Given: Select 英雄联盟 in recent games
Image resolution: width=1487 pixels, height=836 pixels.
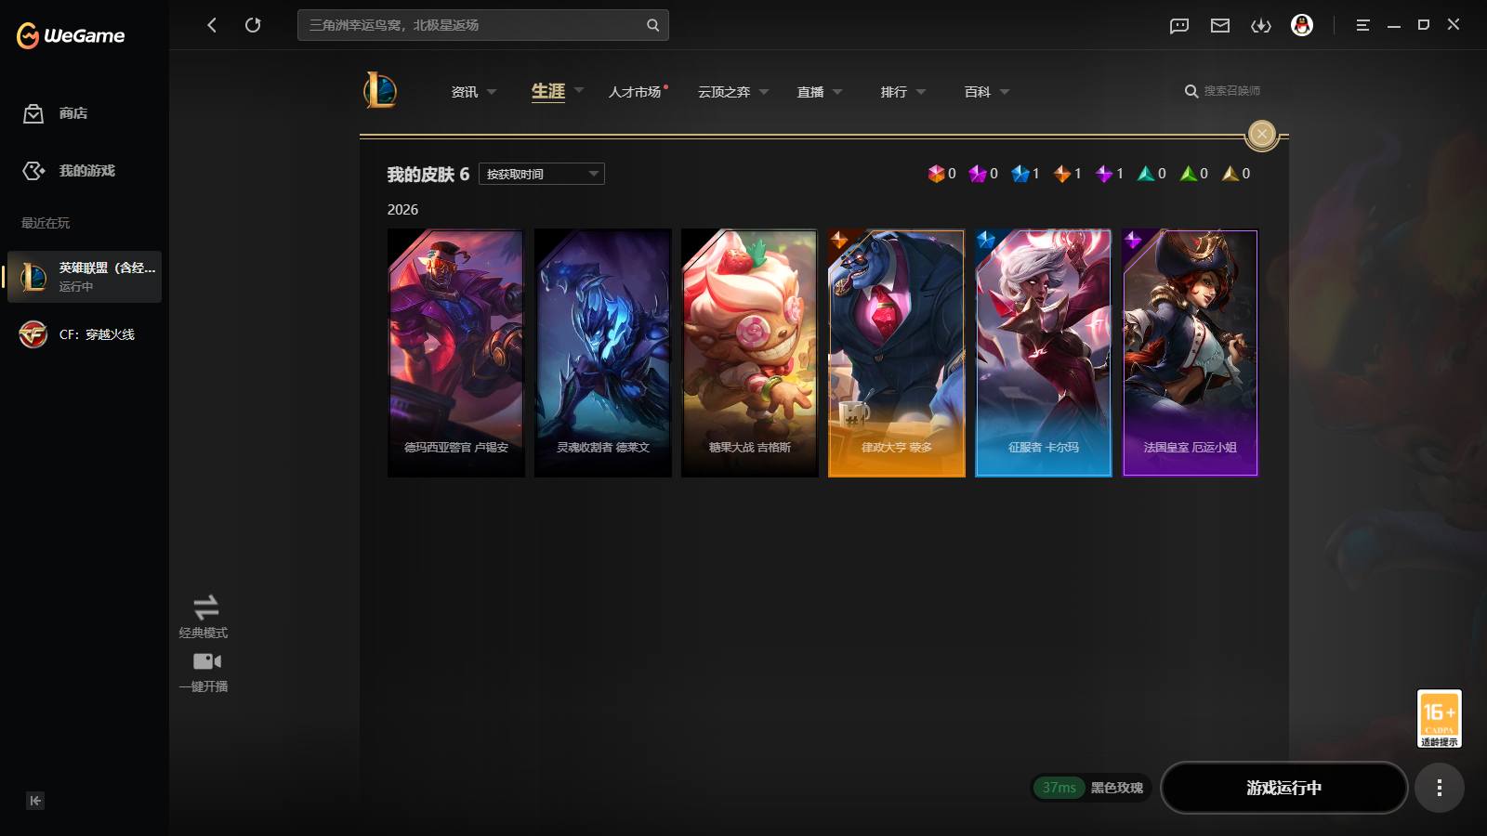Looking at the screenshot, I should (x=85, y=277).
